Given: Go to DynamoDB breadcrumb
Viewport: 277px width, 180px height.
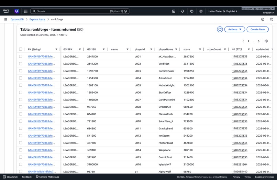Looking at the screenshot, I should [17, 19].
